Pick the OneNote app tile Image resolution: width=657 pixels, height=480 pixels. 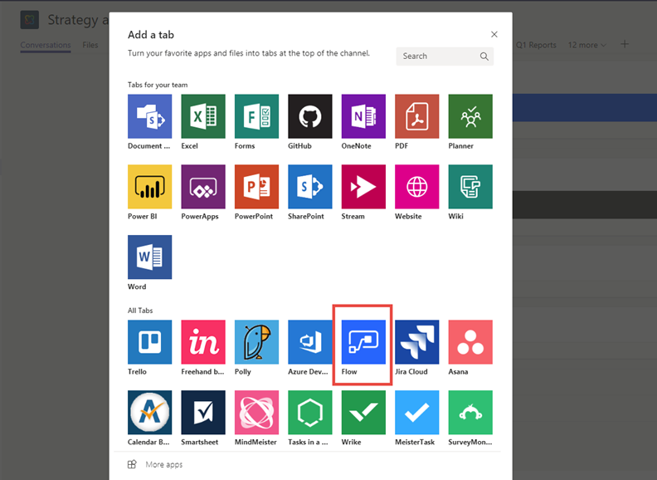[x=363, y=116]
